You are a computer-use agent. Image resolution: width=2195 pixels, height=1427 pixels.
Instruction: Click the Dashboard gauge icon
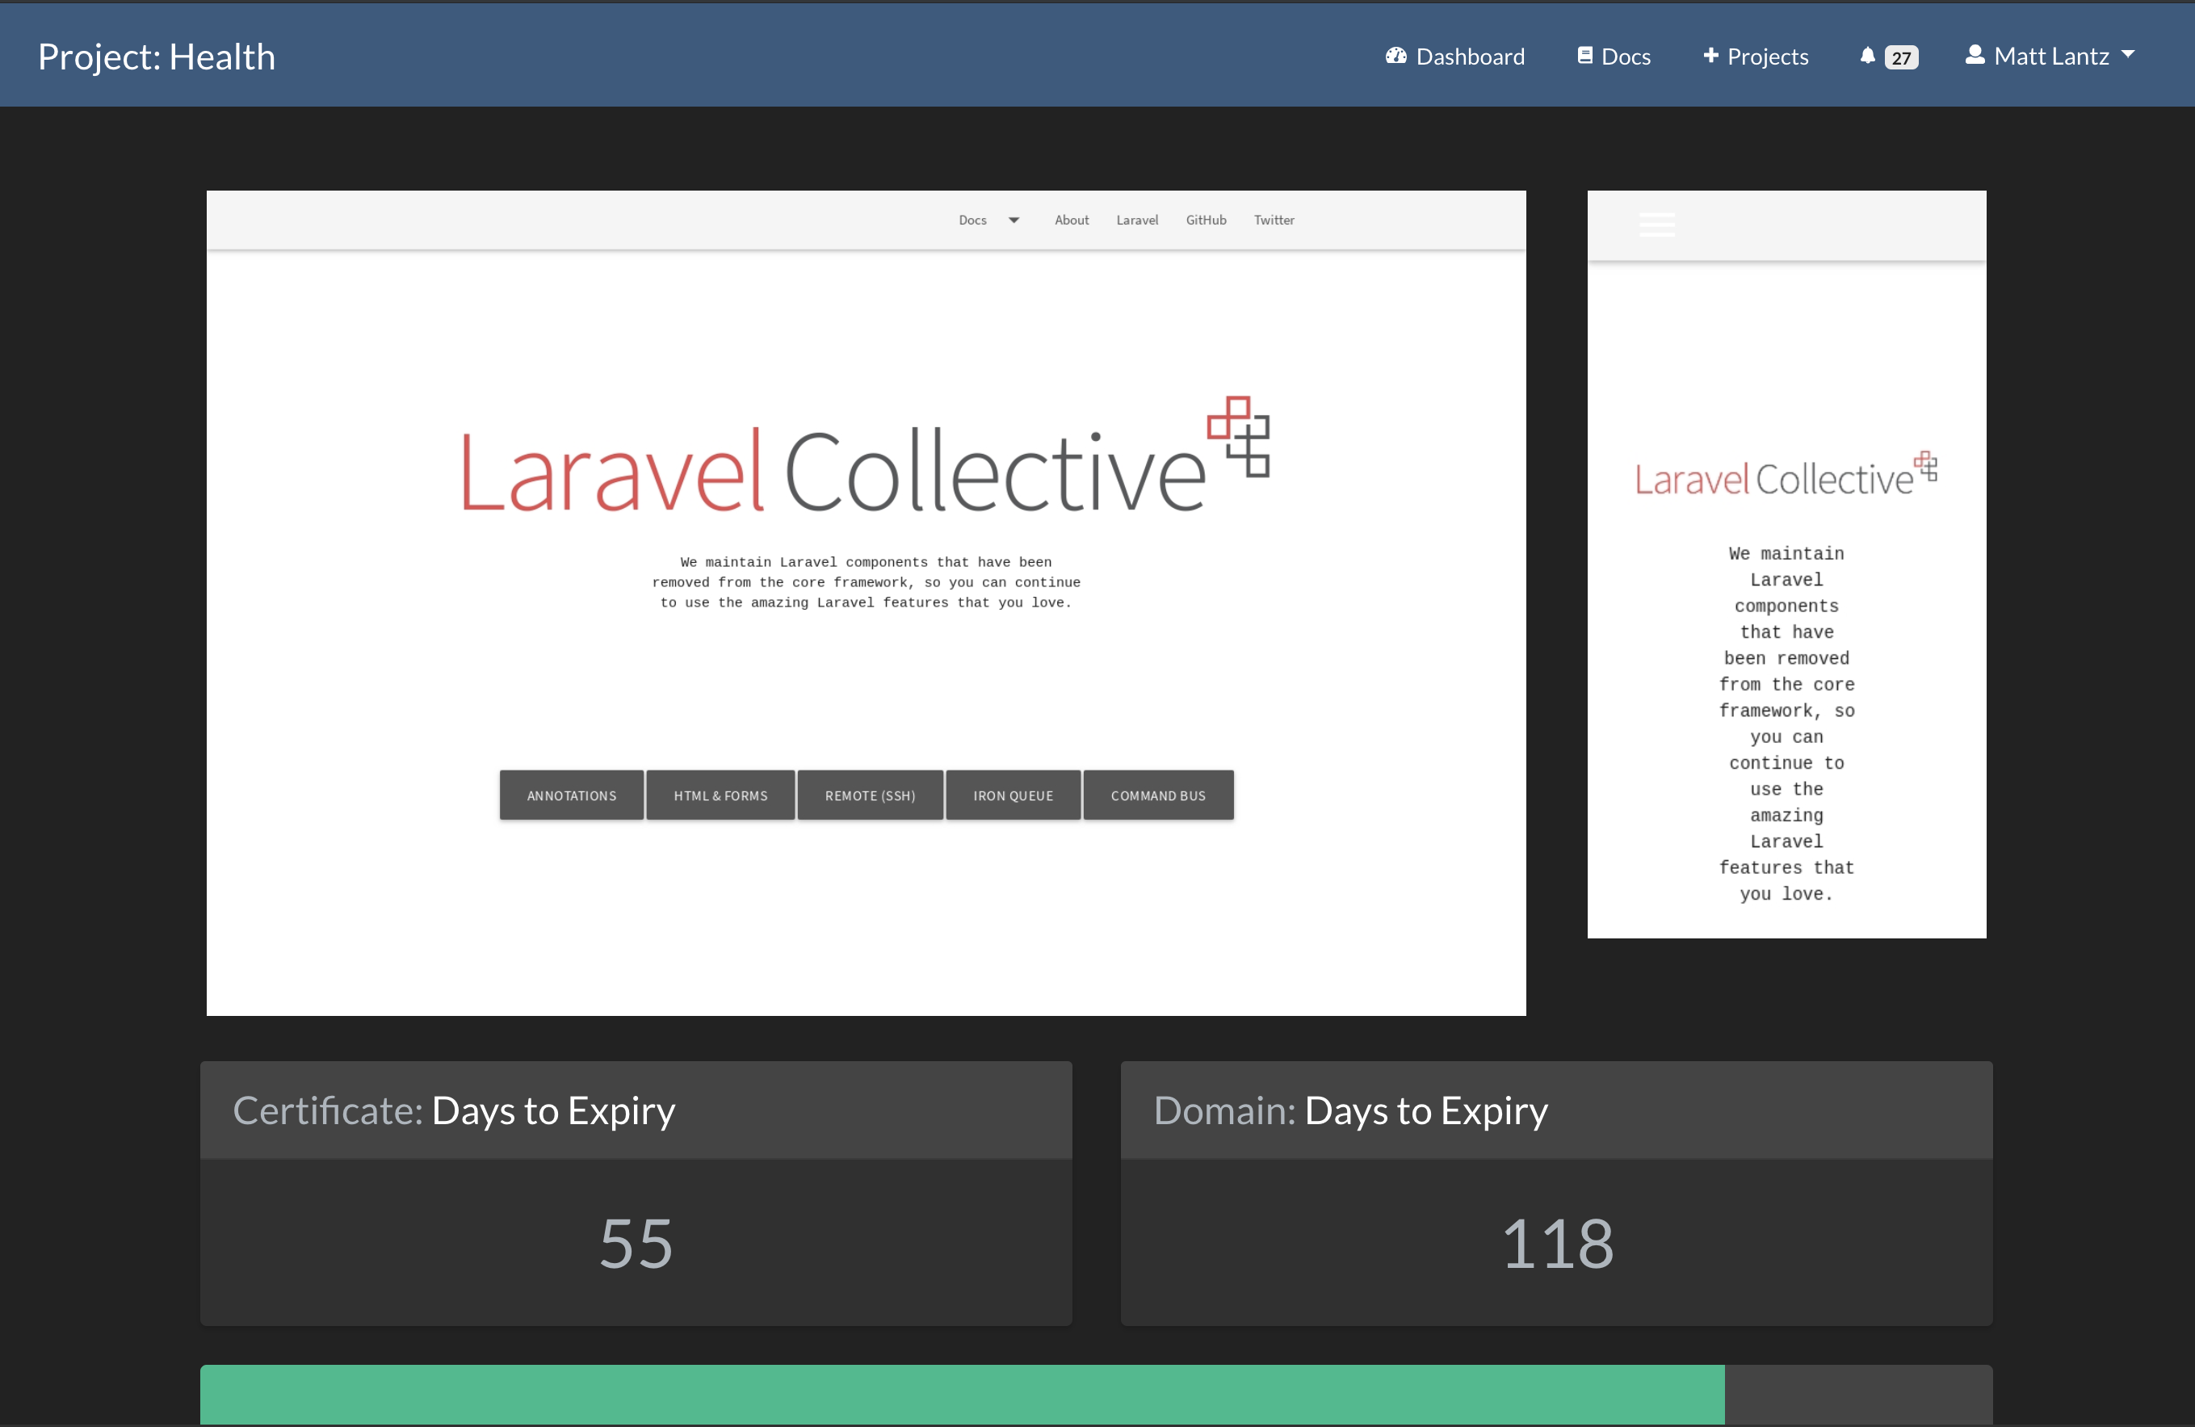[1395, 57]
